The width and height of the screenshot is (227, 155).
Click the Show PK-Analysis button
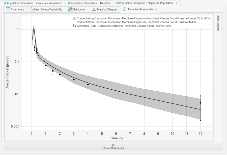[113, 147]
